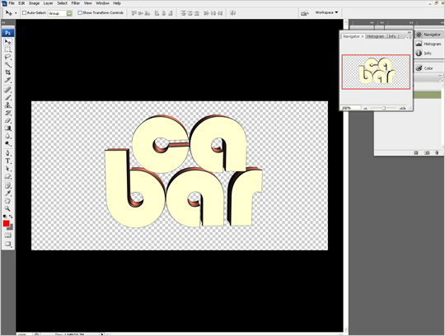The image size is (445, 336).
Task: Open the Move tool preset picker arrow
Action: point(16,13)
